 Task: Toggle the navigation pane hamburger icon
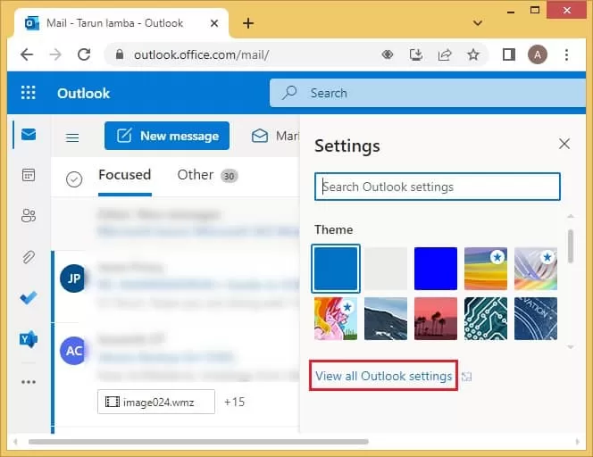click(72, 137)
